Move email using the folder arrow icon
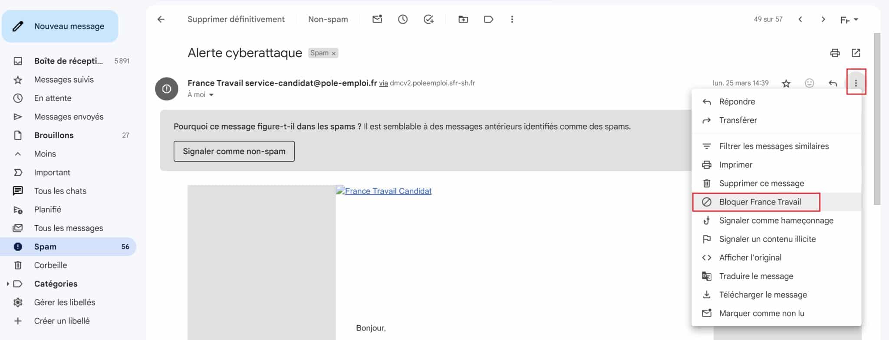The width and height of the screenshot is (889, 340). coord(463,19)
